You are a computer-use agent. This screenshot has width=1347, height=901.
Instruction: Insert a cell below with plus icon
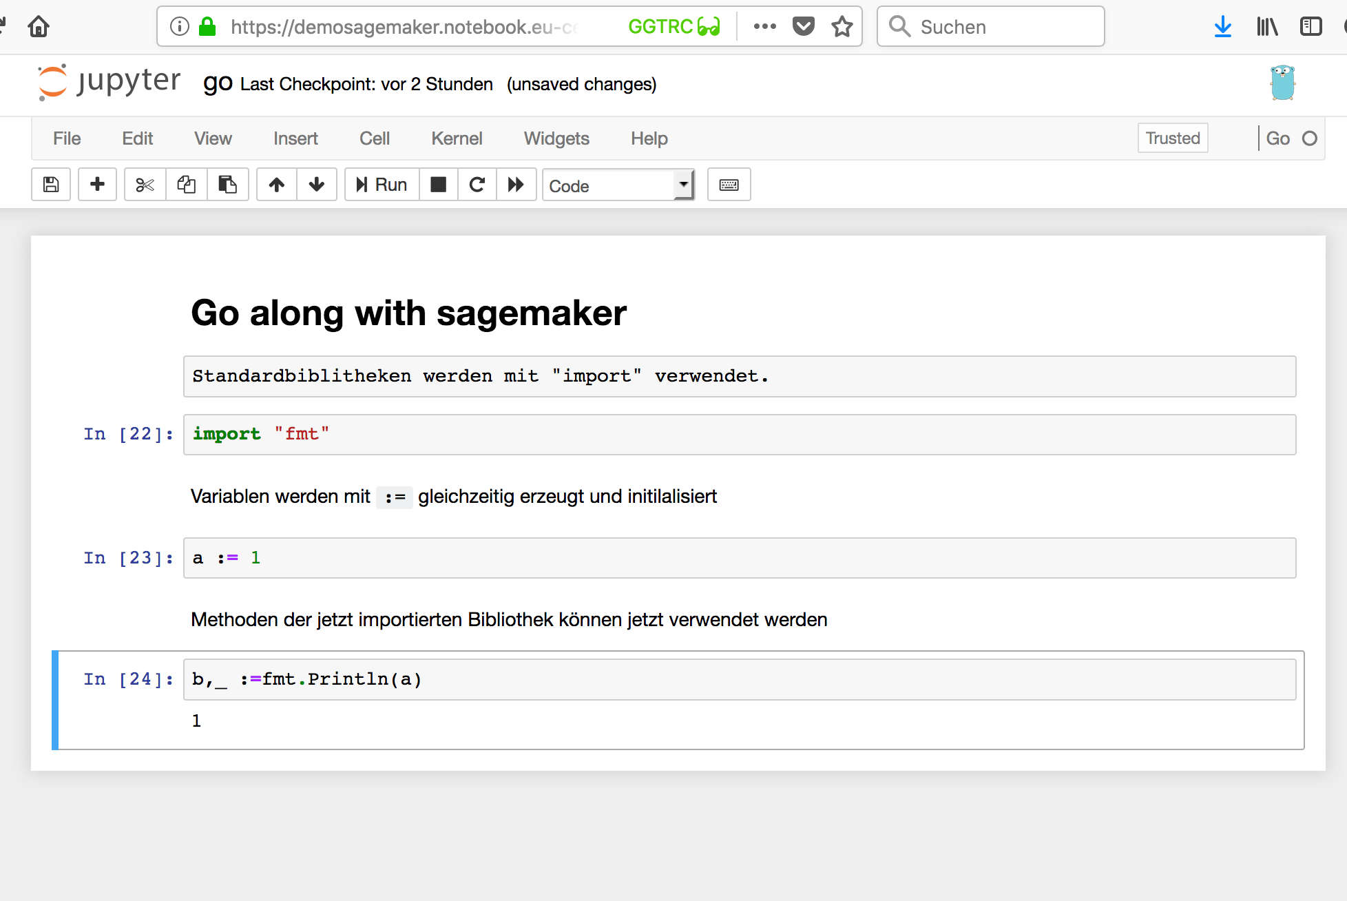[x=97, y=185]
